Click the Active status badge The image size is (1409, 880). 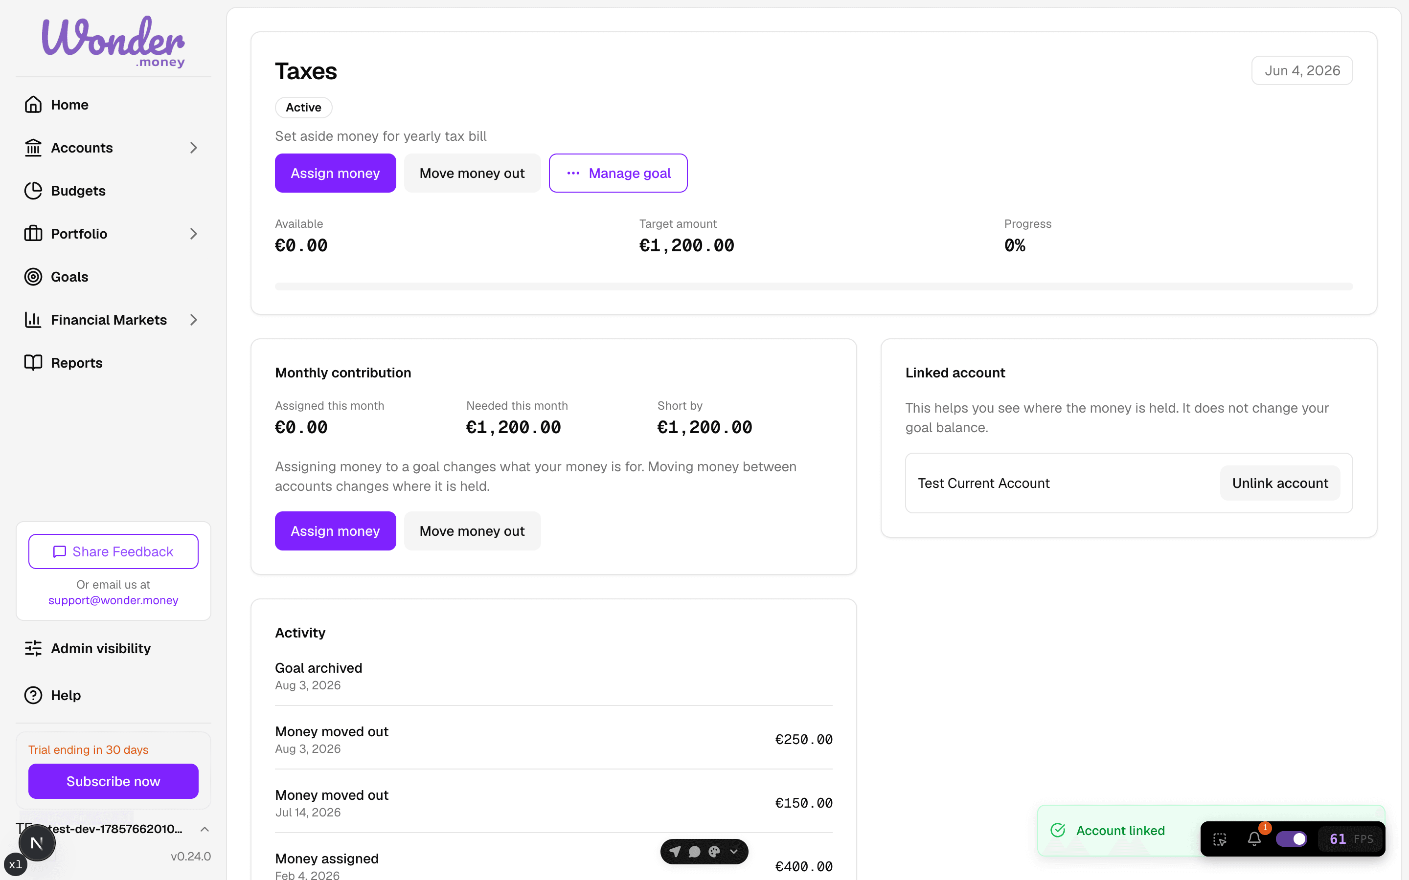pyautogui.click(x=303, y=108)
